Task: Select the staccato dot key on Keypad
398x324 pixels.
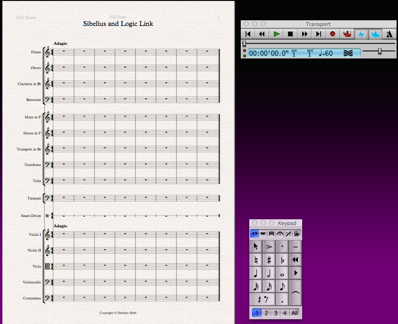Action: 282,247
